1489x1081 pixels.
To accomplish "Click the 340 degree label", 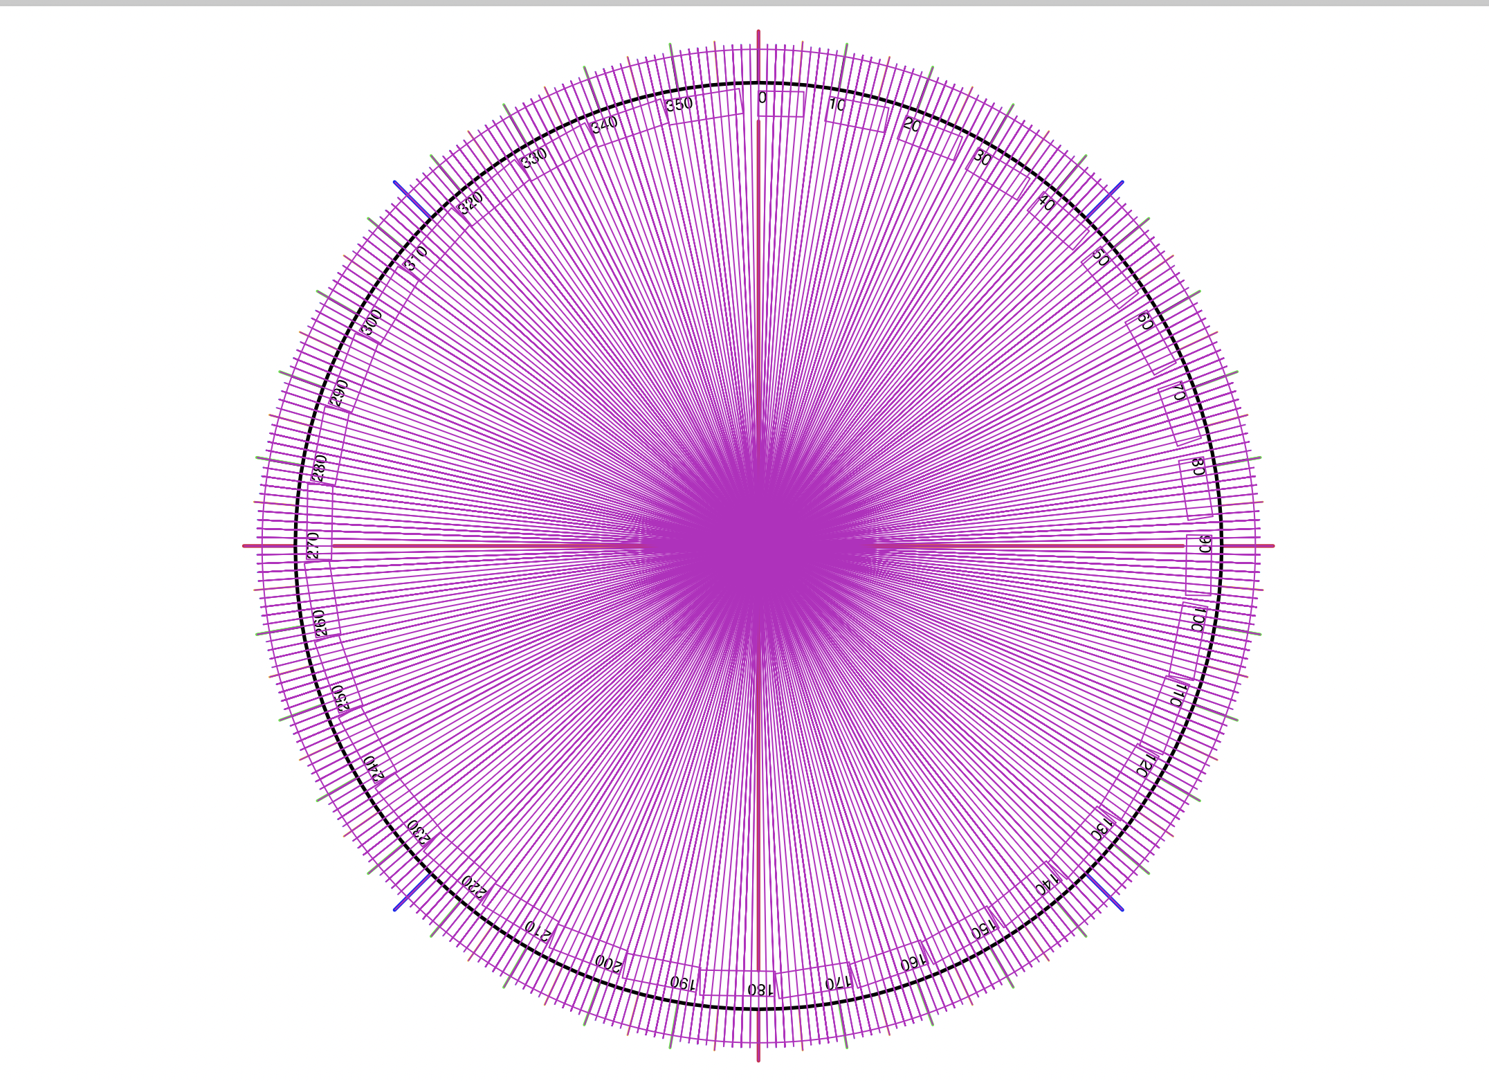I will point(604,125).
